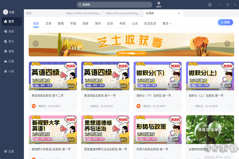The image size is (239, 159).
Task: Open title 思想道德修养与法治急救包-第一节
Action: pyautogui.click(x=105, y=149)
